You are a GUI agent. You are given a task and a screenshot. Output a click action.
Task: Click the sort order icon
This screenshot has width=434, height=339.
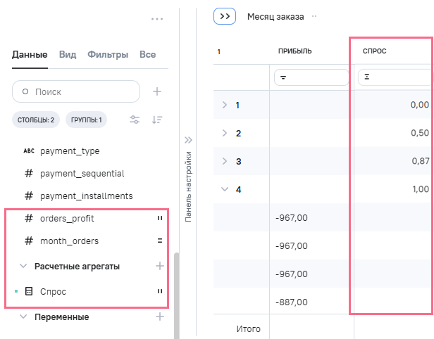(x=158, y=120)
